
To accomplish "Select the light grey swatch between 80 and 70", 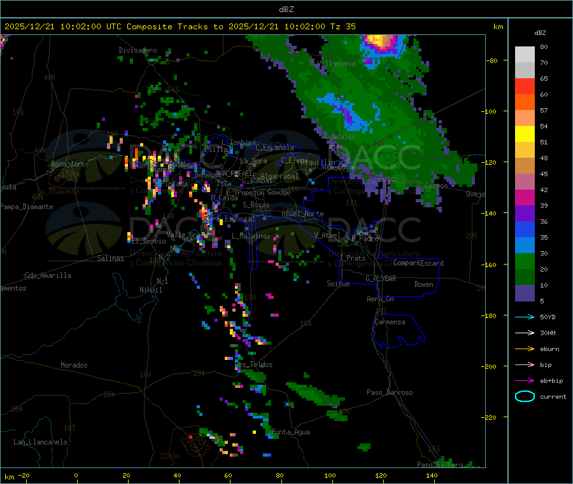I will click(525, 55).
